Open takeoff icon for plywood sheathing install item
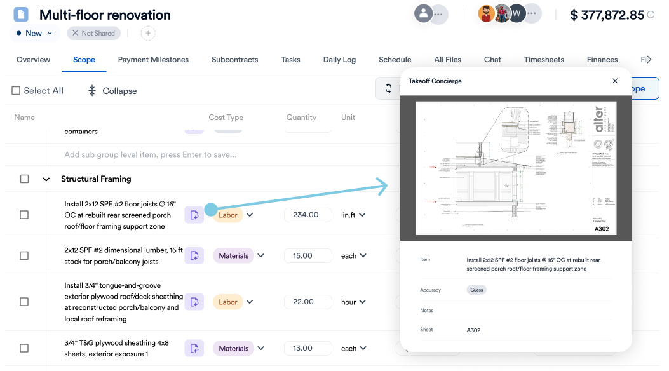669x371 pixels. tap(194, 302)
